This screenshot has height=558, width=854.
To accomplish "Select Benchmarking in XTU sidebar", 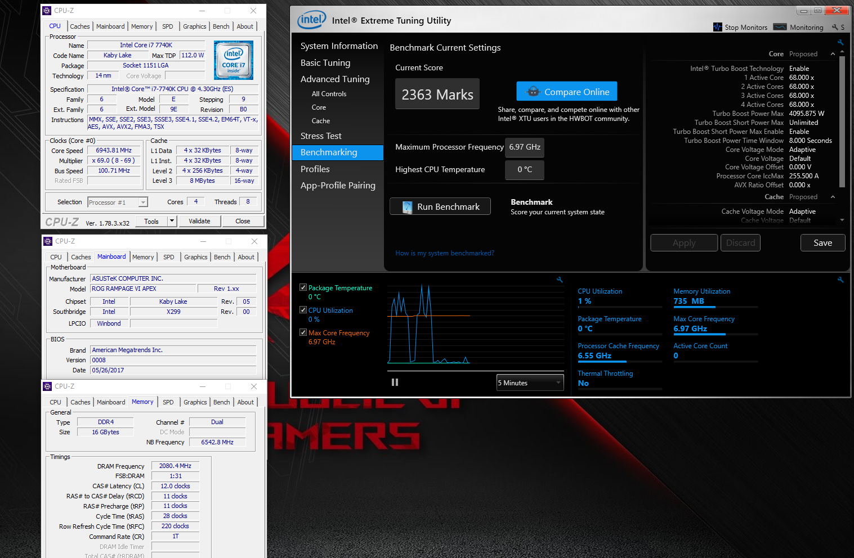I will click(x=338, y=152).
